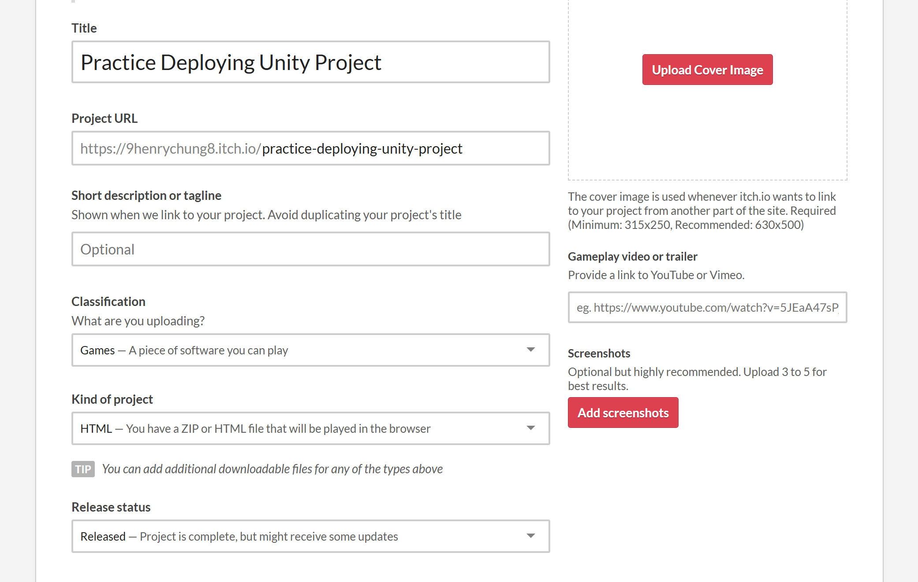
Task: Click the Release status dropdown arrow
Action: [531, 536]
